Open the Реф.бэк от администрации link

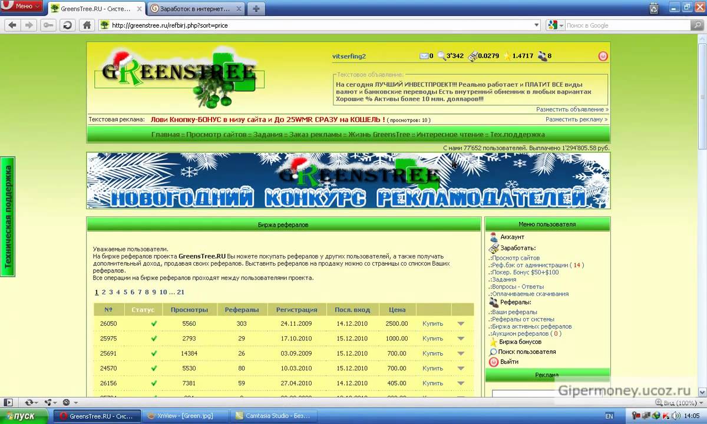(530, 265)
